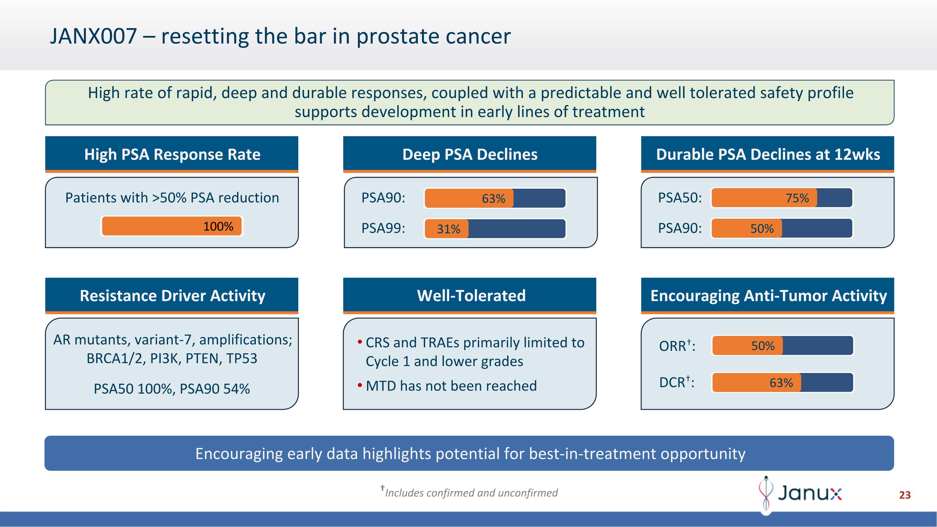
Task: Select the Deep PSA Declines header
Action: point(469,154)
